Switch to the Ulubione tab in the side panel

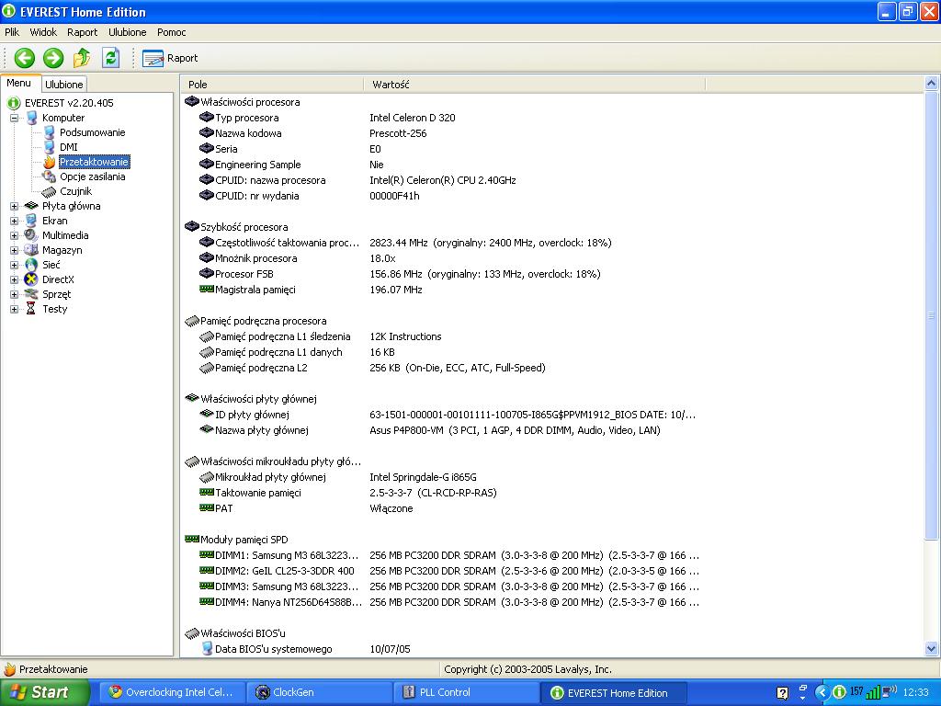(63, 85)
